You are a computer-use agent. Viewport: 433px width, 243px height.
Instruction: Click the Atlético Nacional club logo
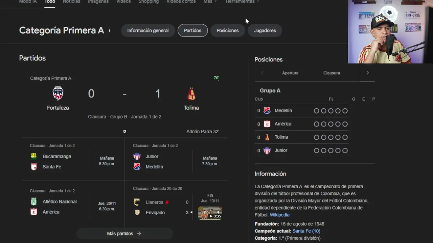[34, 201]
